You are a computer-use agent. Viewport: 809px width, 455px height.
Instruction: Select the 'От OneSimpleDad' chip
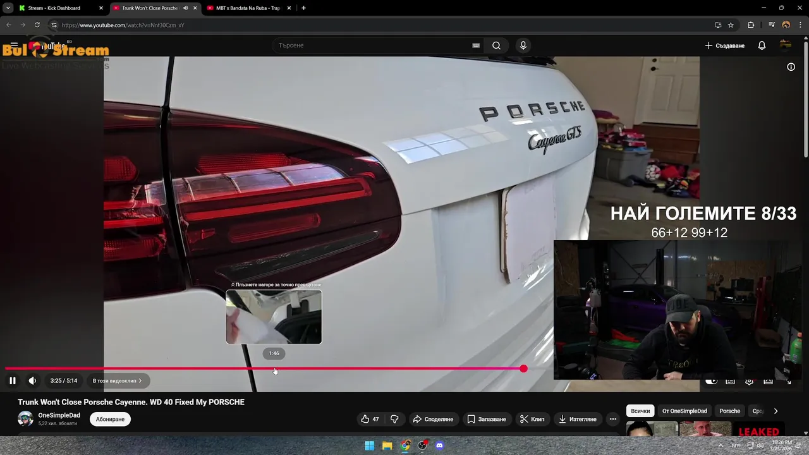684,411
